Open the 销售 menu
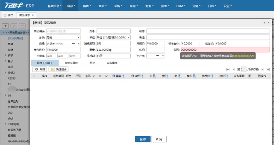Viewport: 274px width, 145px height. pos(87,6)
